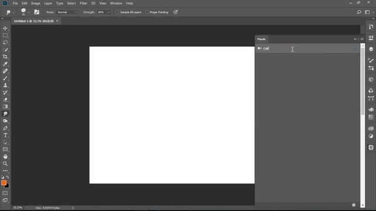Open the File menu
Image resolution: width=376 pixels, height=211 pixels.
point(15,4)
